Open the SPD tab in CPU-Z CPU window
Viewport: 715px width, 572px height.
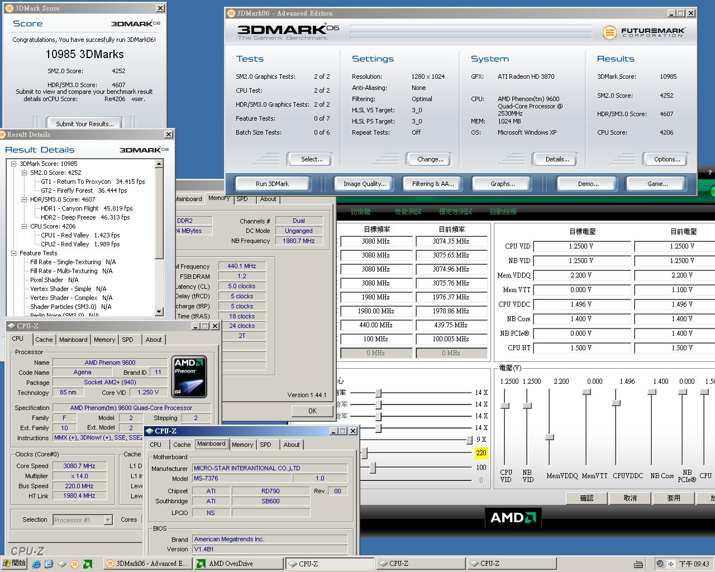pos(127,340)
